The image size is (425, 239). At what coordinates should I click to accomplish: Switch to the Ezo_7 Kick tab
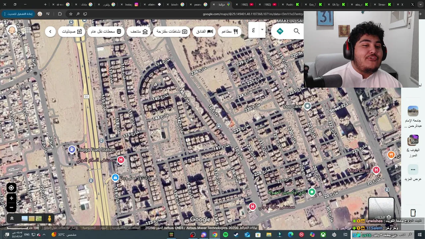pos(312,5)
